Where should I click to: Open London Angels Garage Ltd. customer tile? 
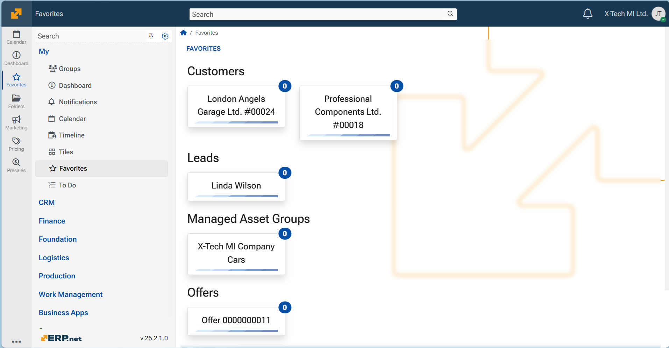[236, 106]
